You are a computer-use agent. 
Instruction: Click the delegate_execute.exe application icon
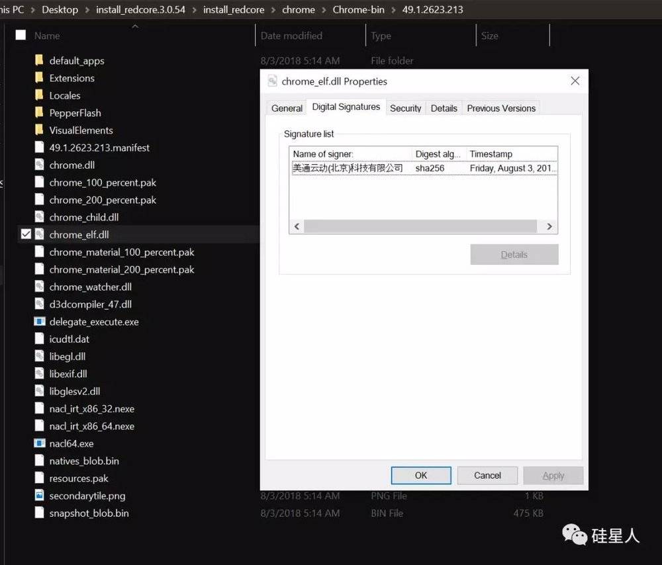click(x=39, y=322)
